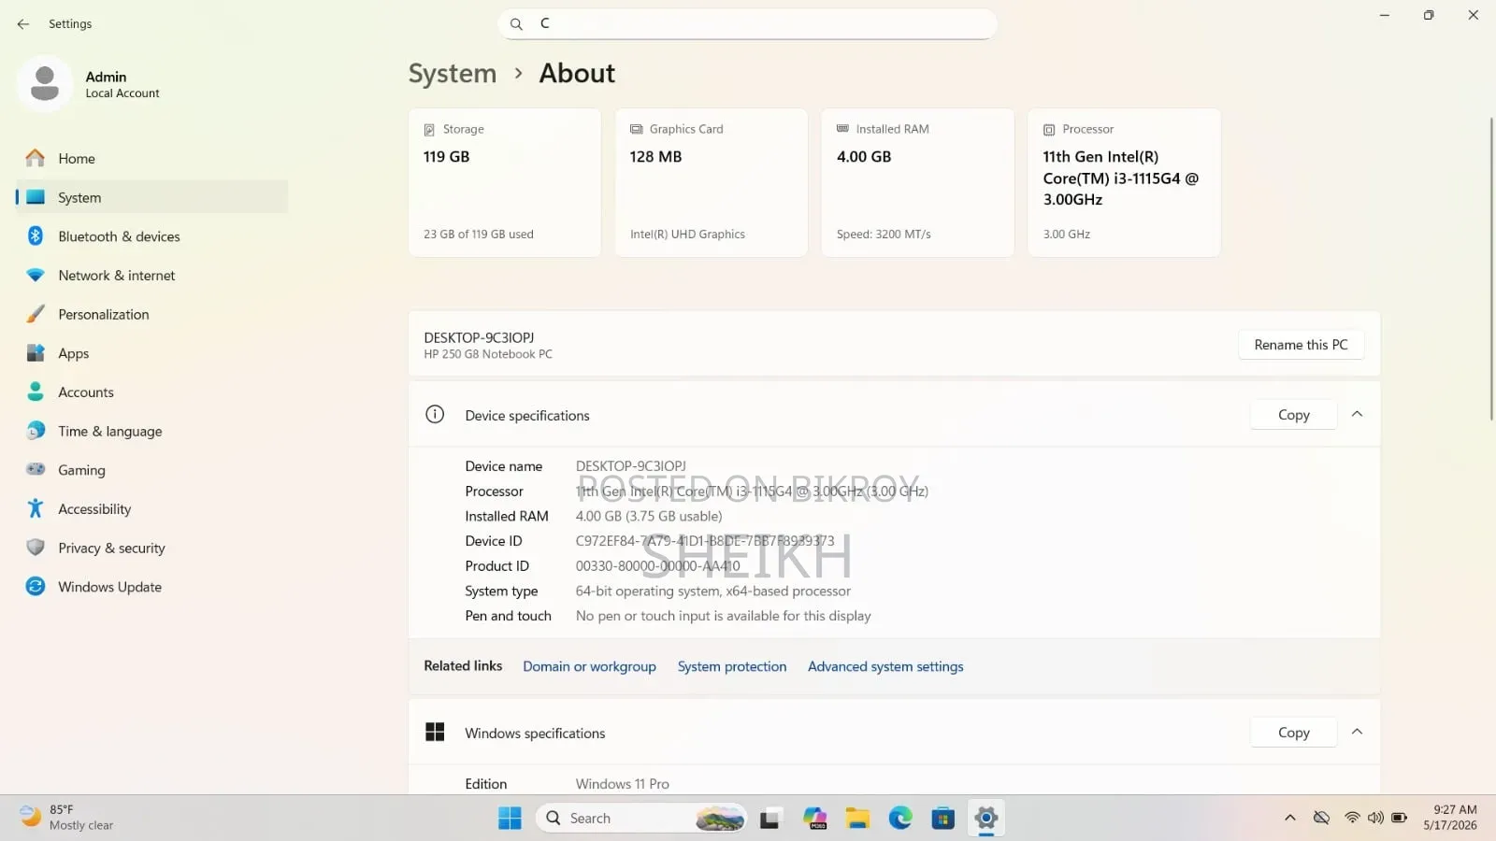Click the settings page scrollbar
The height and width of the screenshot is (841, 1496).
[1490, 269]
